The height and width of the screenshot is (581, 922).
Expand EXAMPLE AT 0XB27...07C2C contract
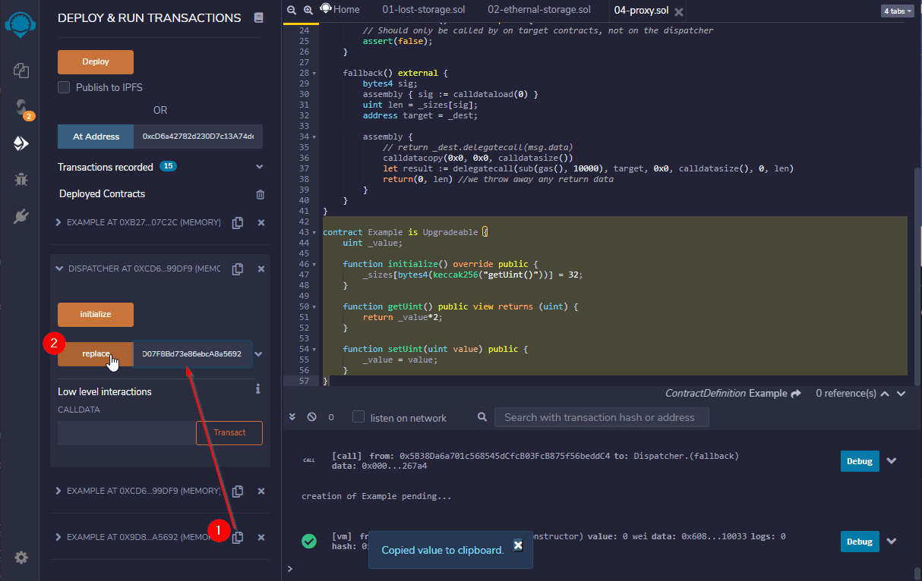pyautogui.click(x=60, y=223)
